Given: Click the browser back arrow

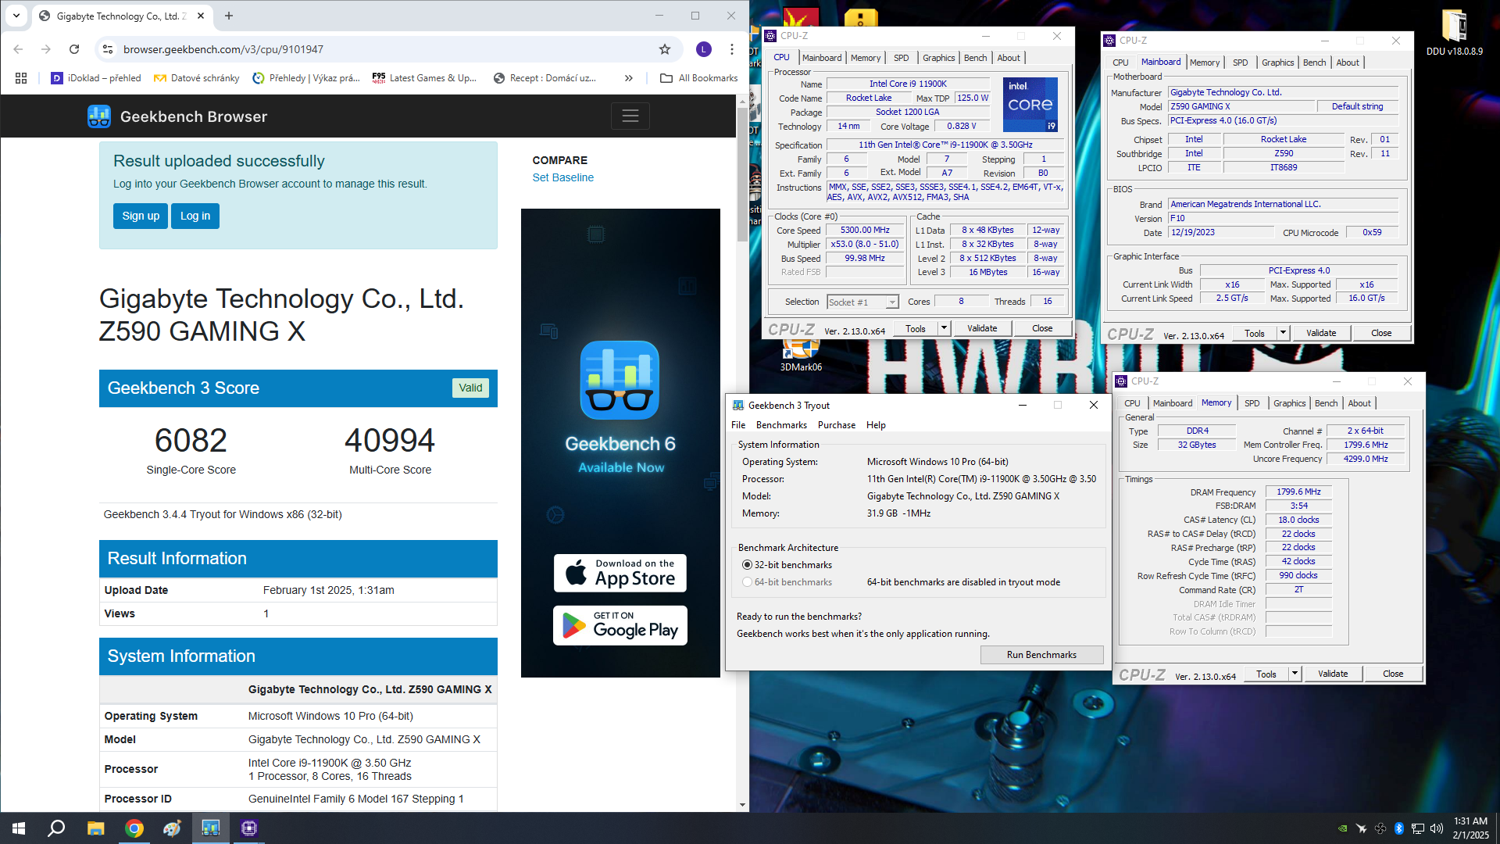Looking at the screenshot, I should (18, 49).
